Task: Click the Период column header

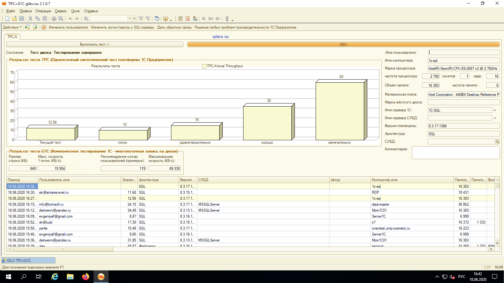Action: click(22, 180)
